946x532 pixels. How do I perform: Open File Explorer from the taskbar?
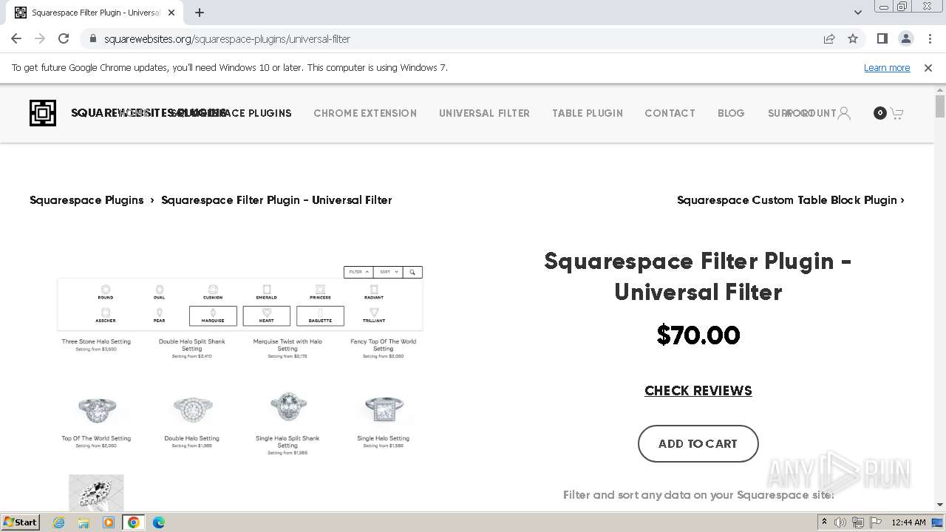pos(84,522)
